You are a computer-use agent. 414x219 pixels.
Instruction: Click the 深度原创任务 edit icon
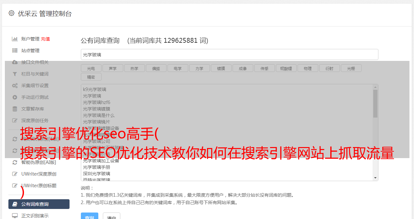click(x=15, y=121)
